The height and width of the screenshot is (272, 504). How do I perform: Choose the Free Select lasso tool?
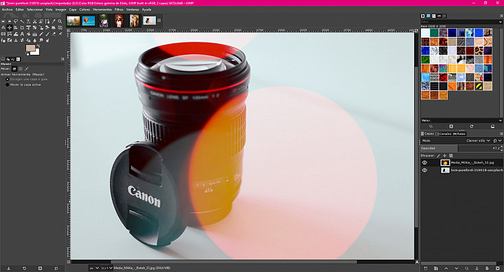tap(16, 21)
